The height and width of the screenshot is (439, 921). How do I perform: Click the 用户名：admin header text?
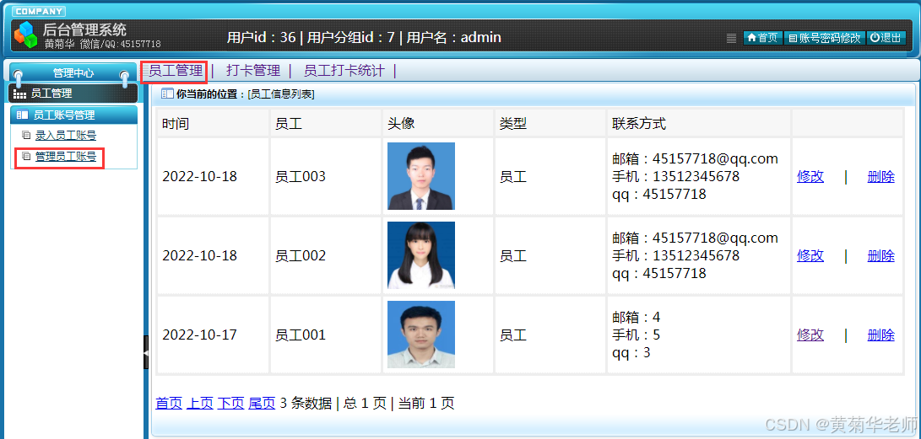[454, 38]
